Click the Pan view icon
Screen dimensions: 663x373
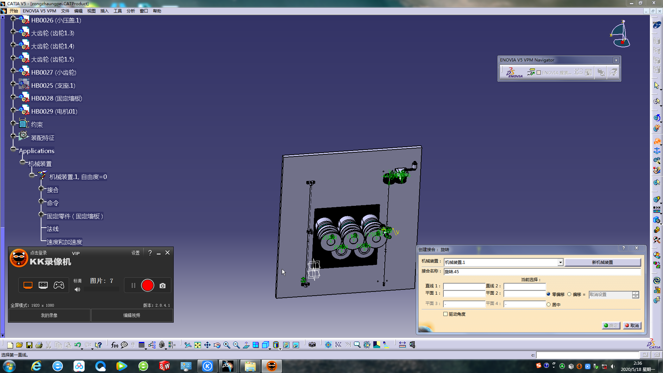207,345
